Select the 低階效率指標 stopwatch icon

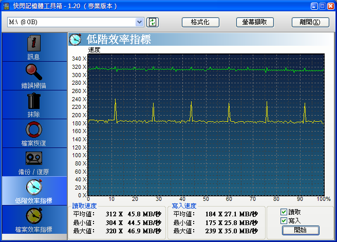click(x=34, y=187)
